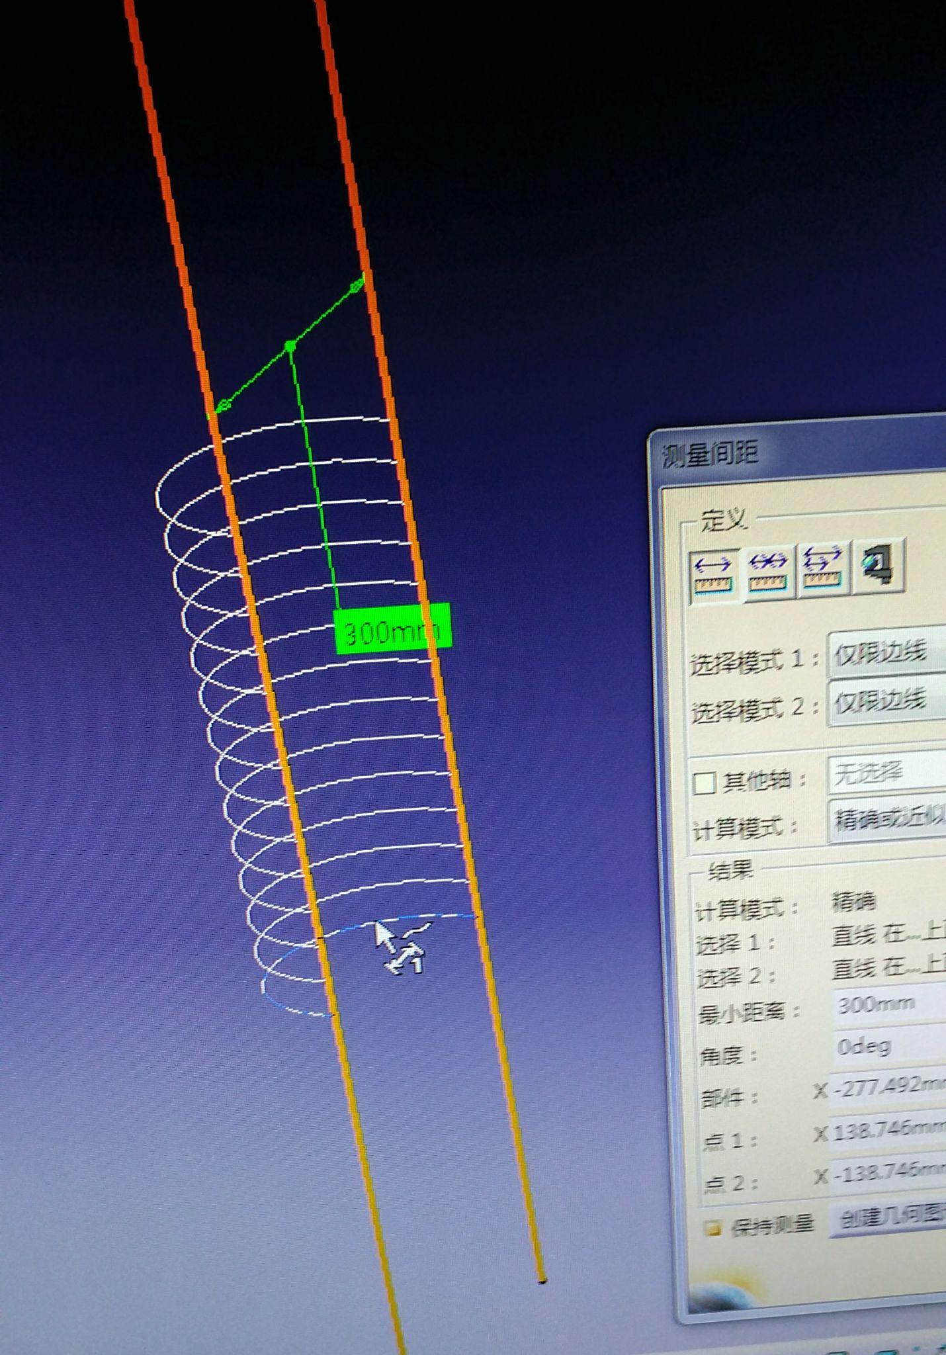Click the green 300mm measurement label
This screenshot has height=1355, width=946.
click(x=393, y=629)
